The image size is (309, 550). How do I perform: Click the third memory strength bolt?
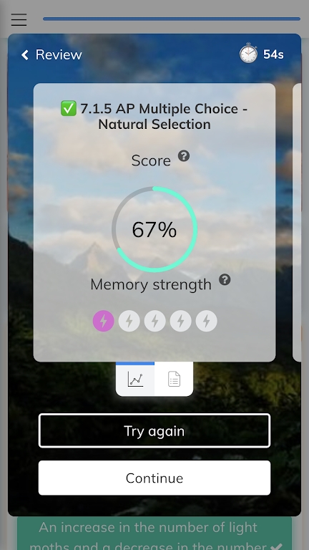click(154, 321)
